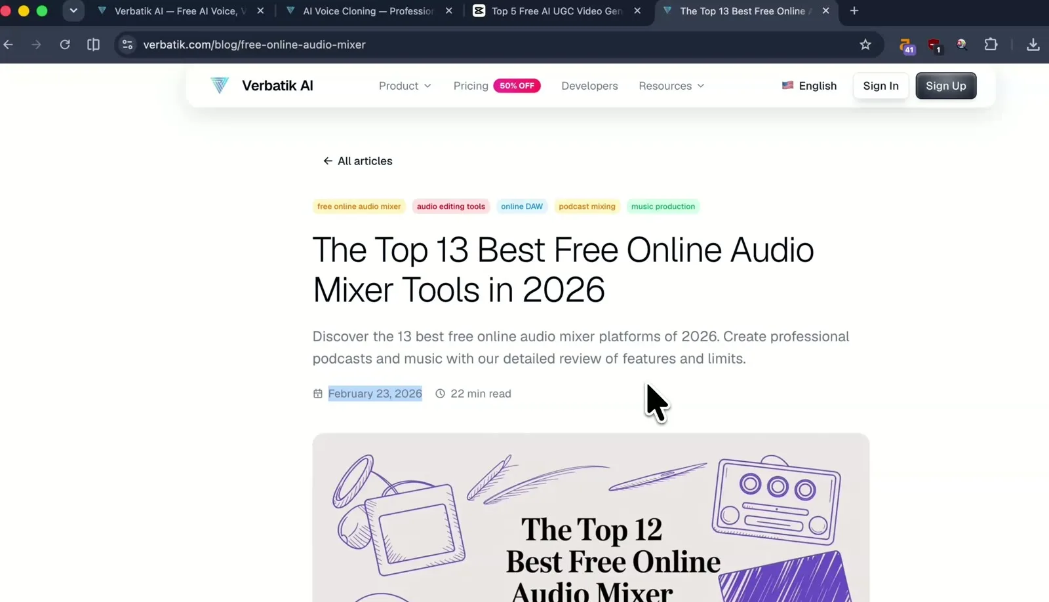Expand the Product menu
This screenshot has width=1049, height=602.
coord(405,86)
